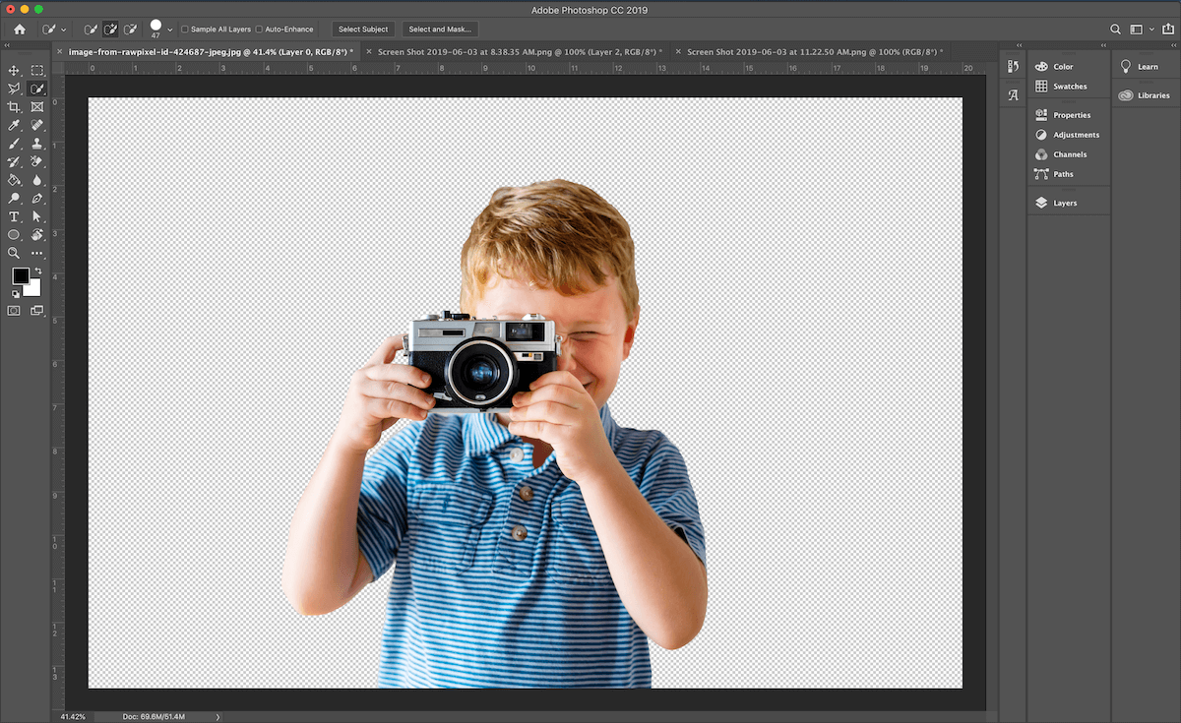Image resolution: width=1181 pixels, height=723 pixels.
Task: Enable the Sample All Layers checkbox
Action: point(185,29)
